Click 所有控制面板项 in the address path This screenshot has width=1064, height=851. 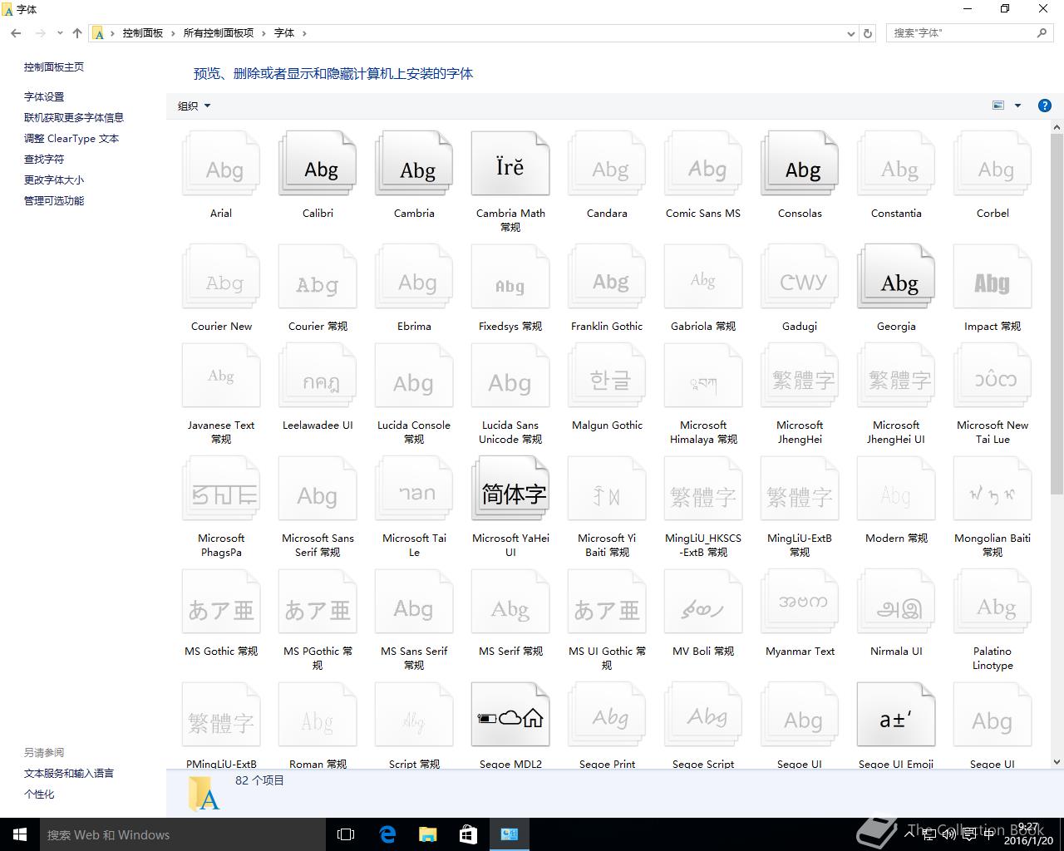point(219,33)
